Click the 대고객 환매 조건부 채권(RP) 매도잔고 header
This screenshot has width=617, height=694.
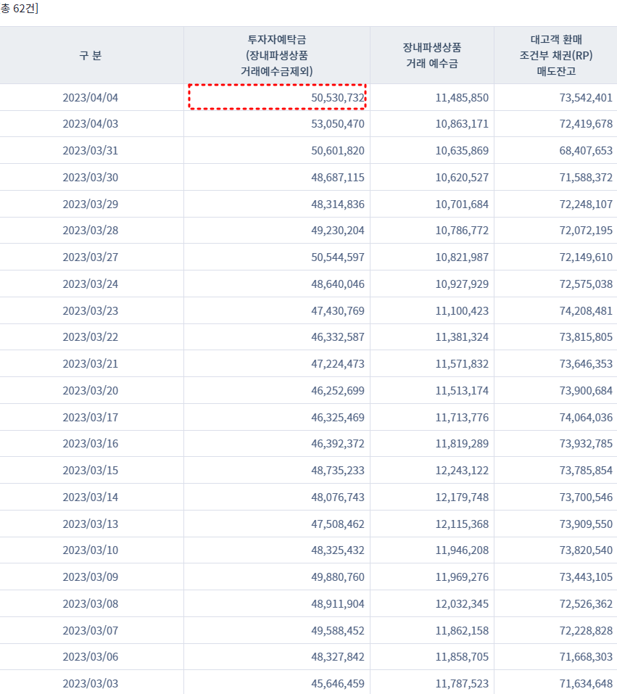pos(556,55)
